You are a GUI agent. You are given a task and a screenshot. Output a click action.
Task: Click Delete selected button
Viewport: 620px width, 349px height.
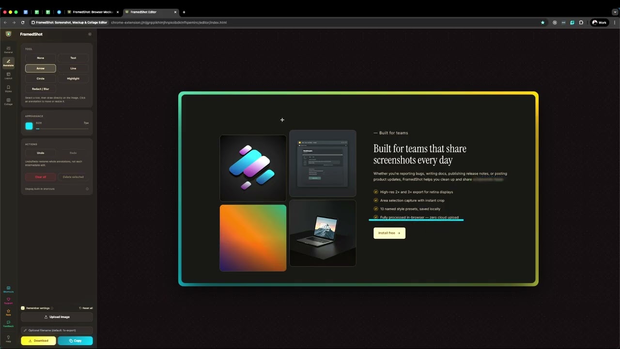(x=73, y=177)
